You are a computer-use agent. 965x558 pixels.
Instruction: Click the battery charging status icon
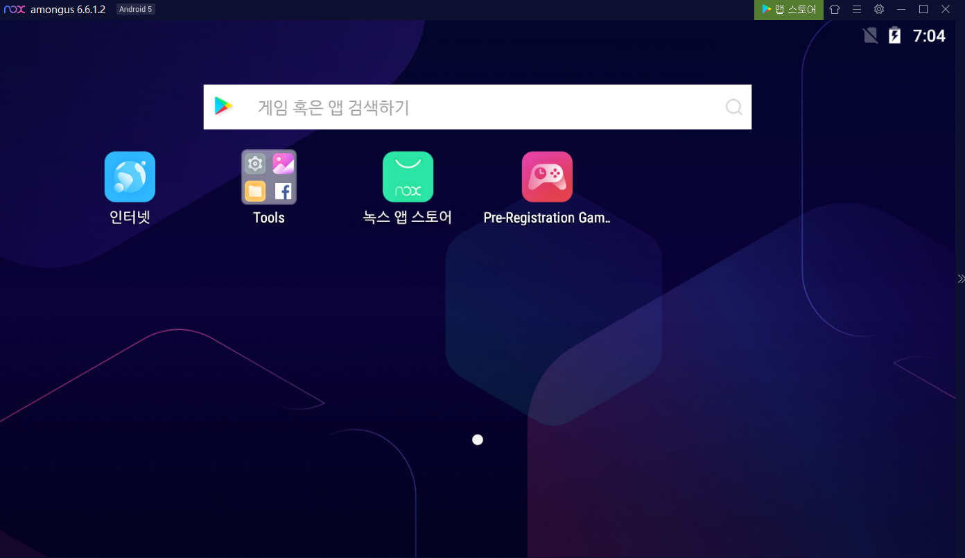coord(895,35)
